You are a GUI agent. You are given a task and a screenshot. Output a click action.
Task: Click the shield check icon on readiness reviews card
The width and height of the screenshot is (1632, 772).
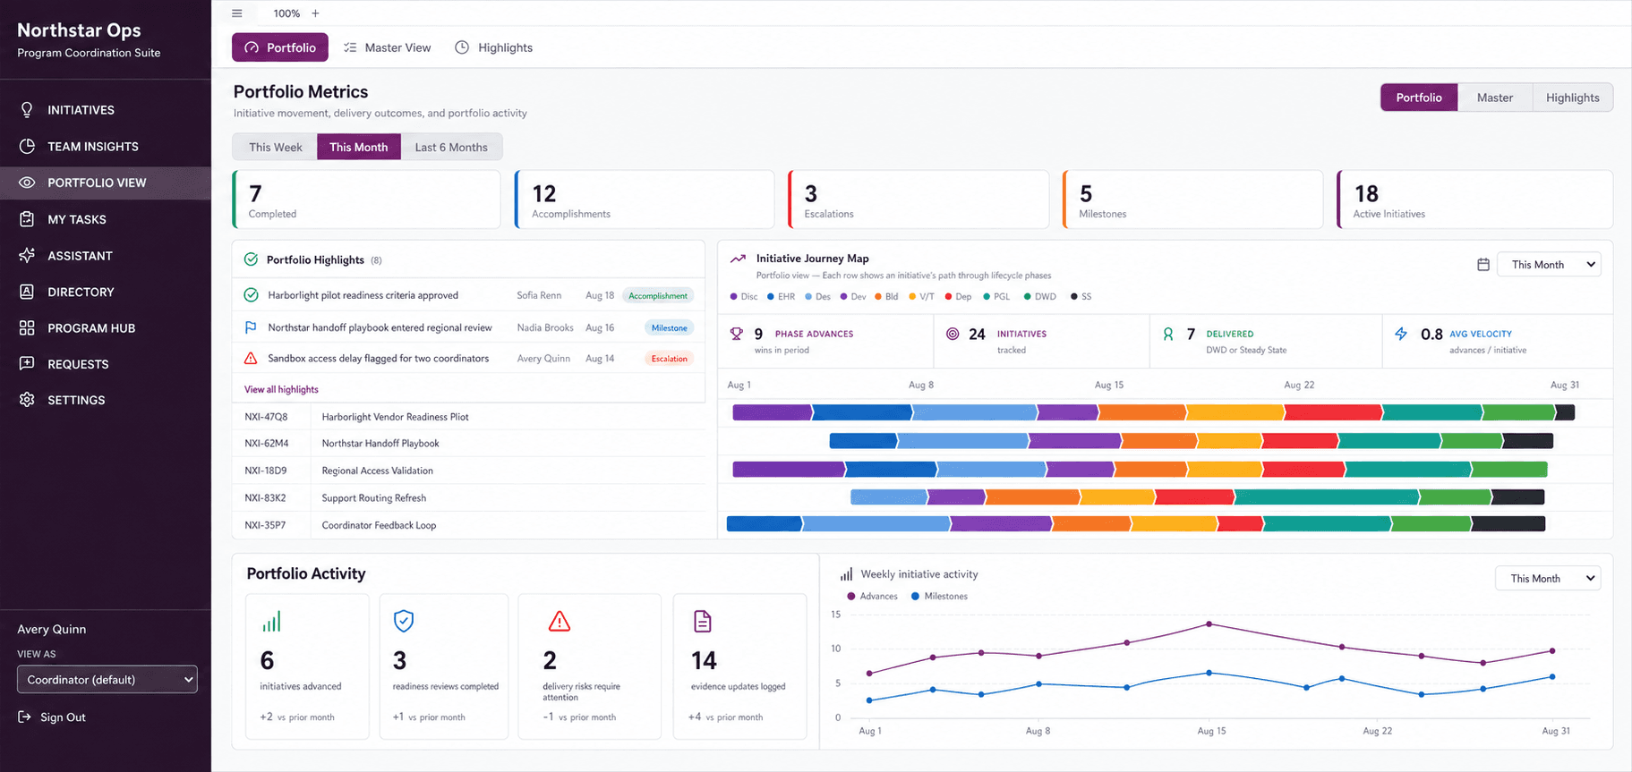pos(404,620)
